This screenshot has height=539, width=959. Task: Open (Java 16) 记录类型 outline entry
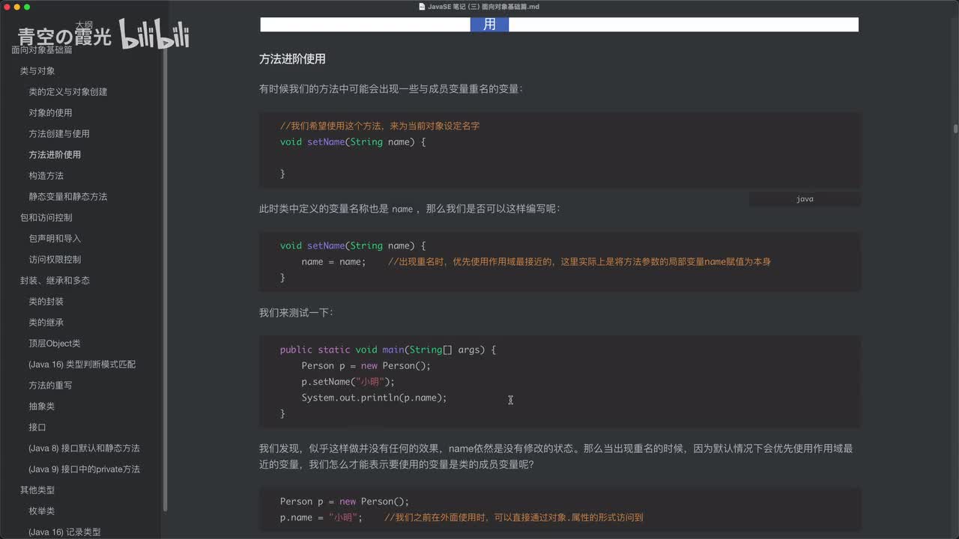tap(64, 532)
